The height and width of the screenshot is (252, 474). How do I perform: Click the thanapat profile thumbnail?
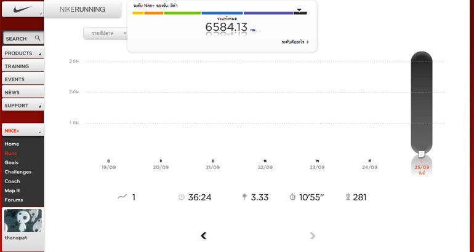coord(23,220)
